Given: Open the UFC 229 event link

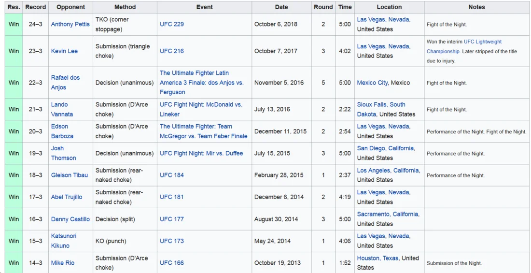Looking at the screenshot, I should pyautogui.click(x=171, y=24).
